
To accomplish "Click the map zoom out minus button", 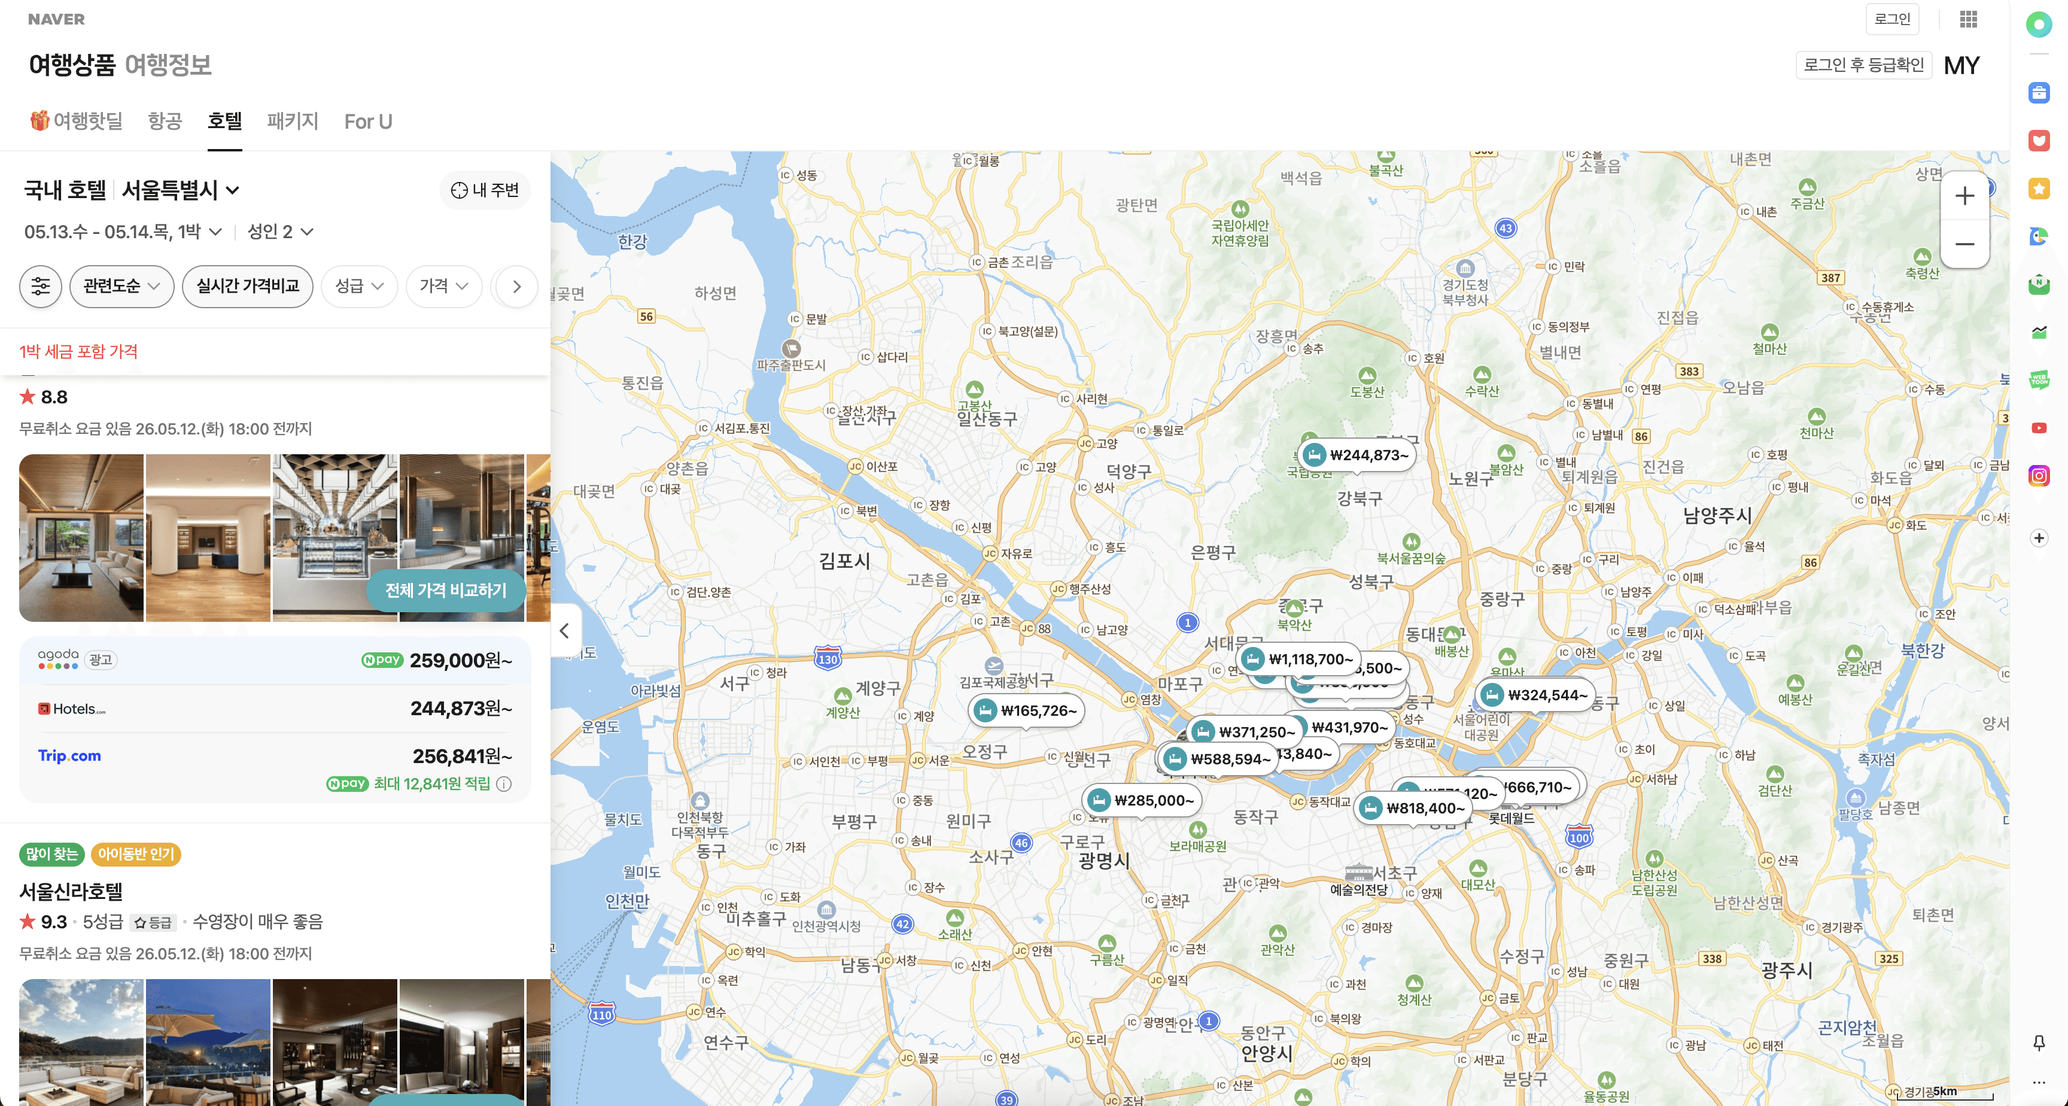I will [1964, 244].
